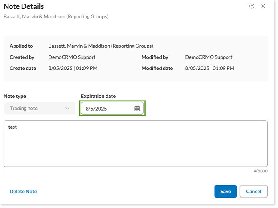Click the Created by value DemoCRMO Support
Viewport: 278px width, 208px height.
tap(72, 57)
